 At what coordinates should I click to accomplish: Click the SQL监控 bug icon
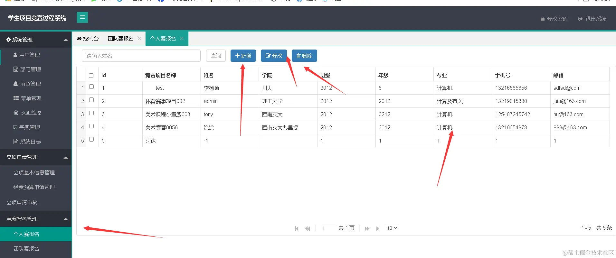point(16,113)
